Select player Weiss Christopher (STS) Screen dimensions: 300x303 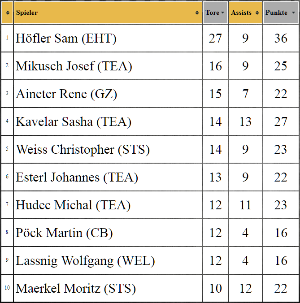(x=83, y=150)
